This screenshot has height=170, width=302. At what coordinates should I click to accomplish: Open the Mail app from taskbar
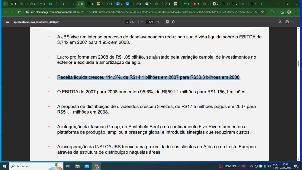pos(87,166)
